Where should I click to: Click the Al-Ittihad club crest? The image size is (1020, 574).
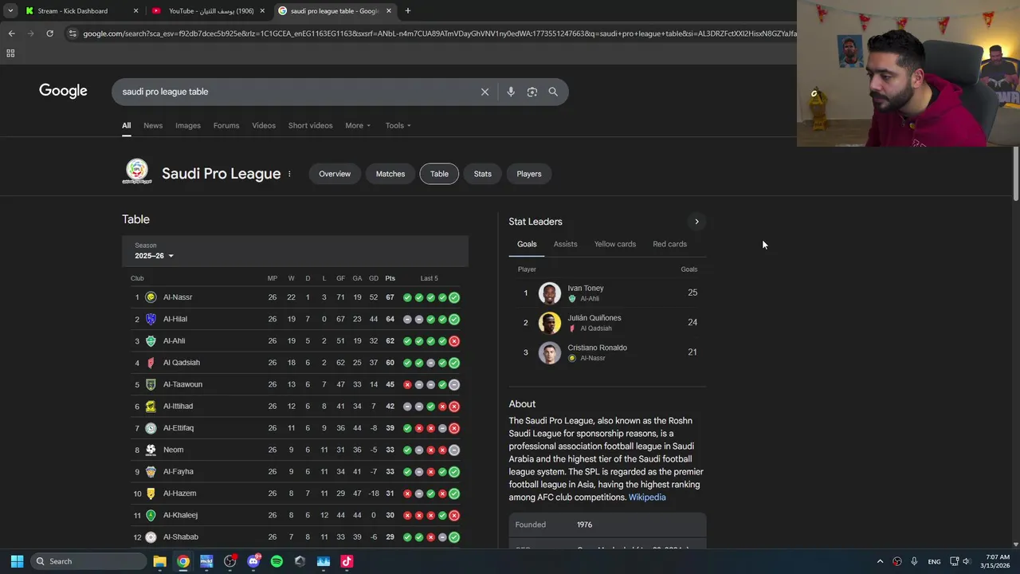151,407
